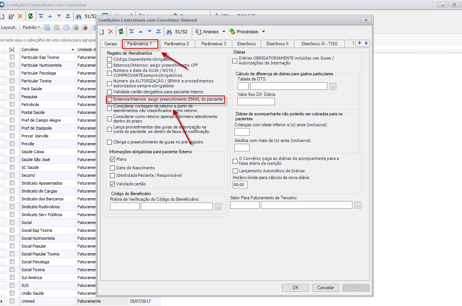Click the Processos gears icon

pyautogui.click(x=232, y=32)
